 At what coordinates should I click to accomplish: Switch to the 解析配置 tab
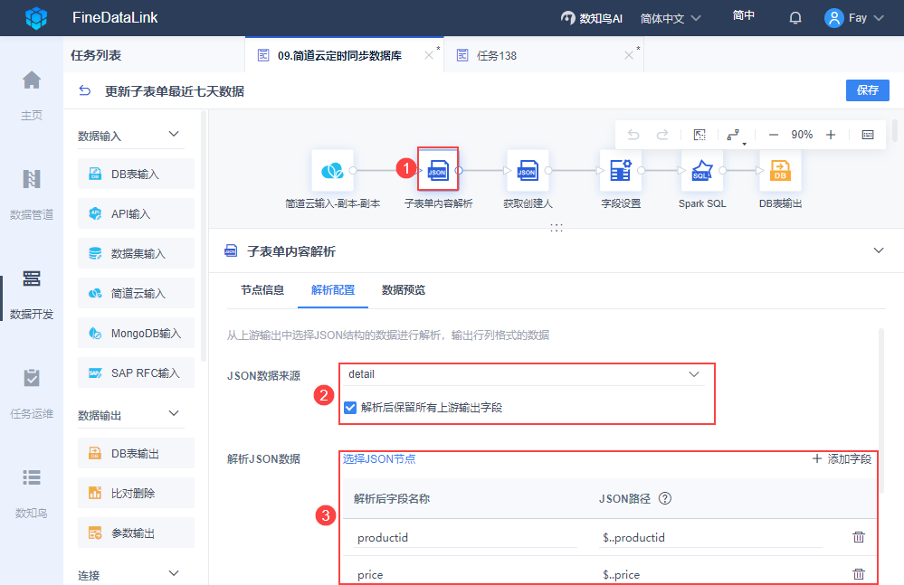tap(333, 289)
